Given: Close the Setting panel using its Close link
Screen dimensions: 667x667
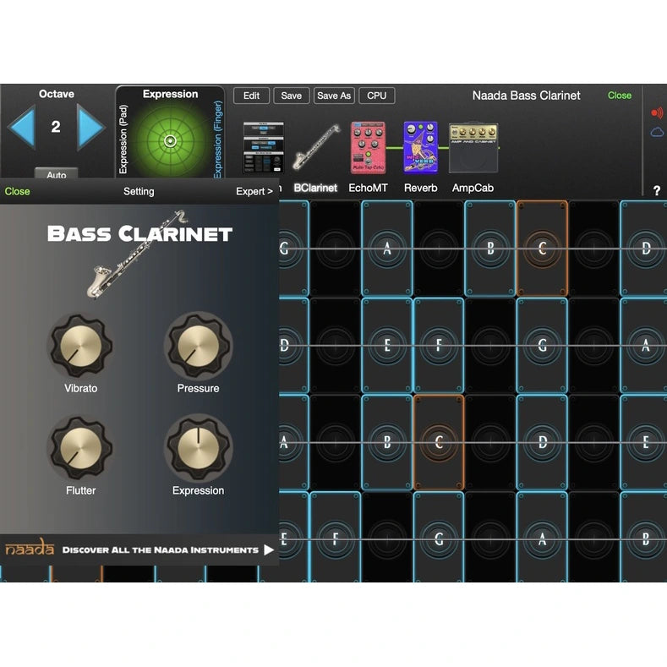Looking at the screenshot, I should point(17,191).
